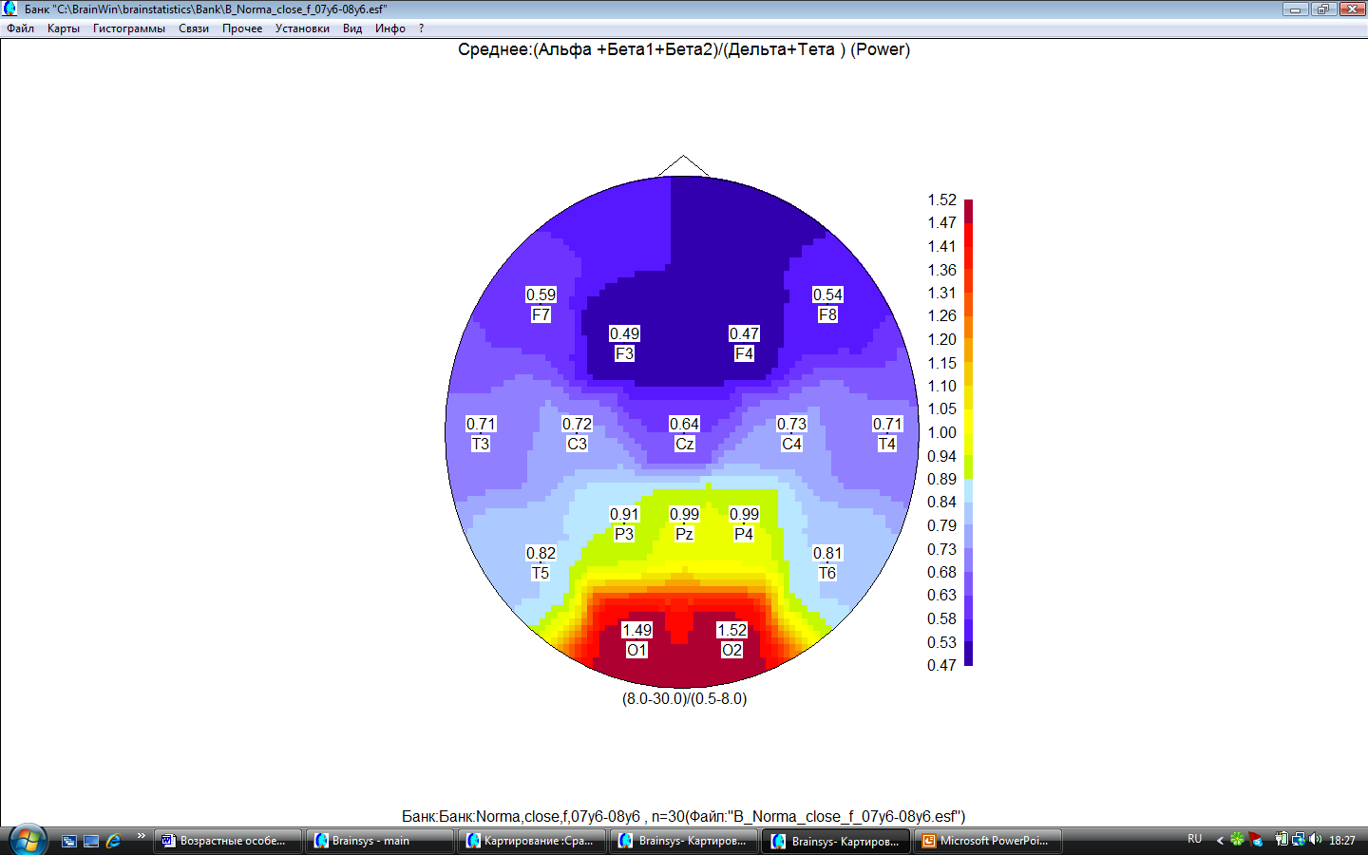
Task: Click the 0.47 value above F4
Action: 744,333
